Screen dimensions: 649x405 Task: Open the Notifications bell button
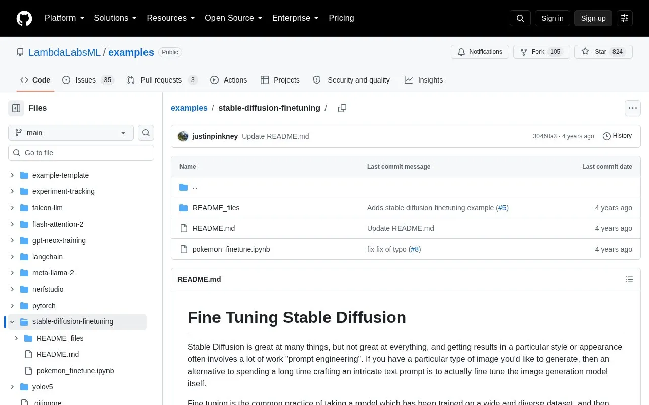(x=480, y=52)
